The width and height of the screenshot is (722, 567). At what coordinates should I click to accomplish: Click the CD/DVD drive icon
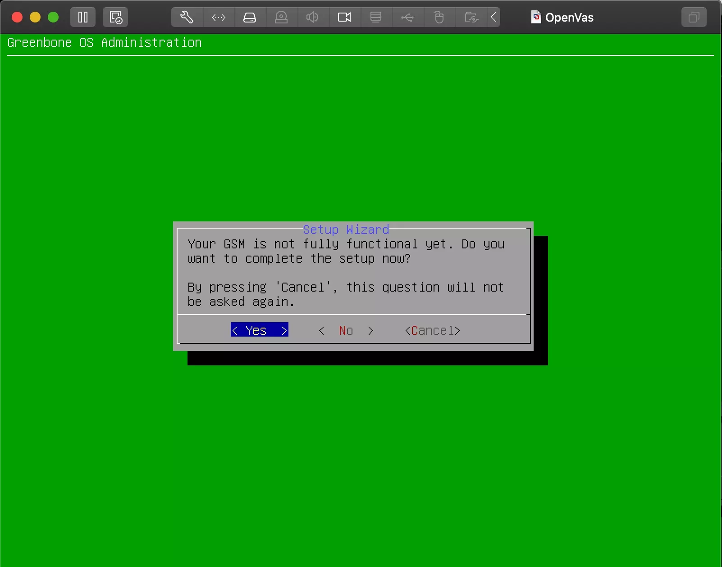coord(281,18)
